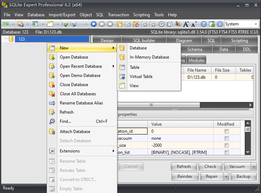Click the blue info About icon

pyautogui.click(x=220, y=24)
